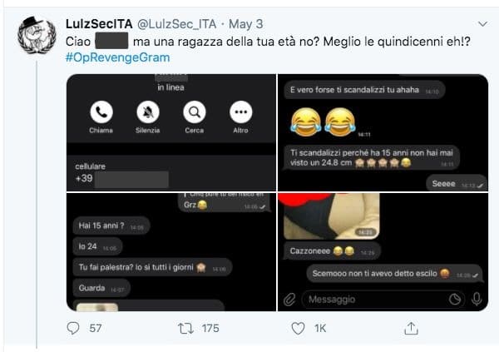This screenshot has width=499, height=352.
Task: Click the share tweet upload icon
Action: pyautogui.click(x=411, y=329)
